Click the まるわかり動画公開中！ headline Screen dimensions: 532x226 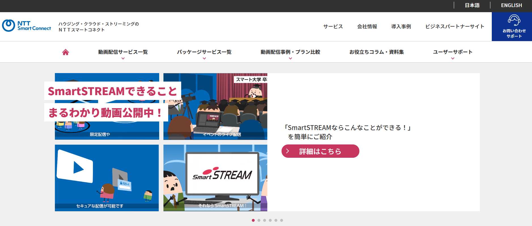pos(106,112)
